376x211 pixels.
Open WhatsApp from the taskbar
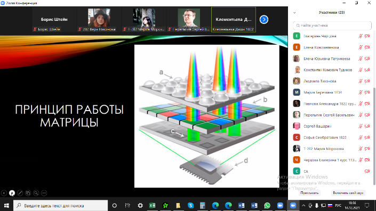[x=267, y=206]
